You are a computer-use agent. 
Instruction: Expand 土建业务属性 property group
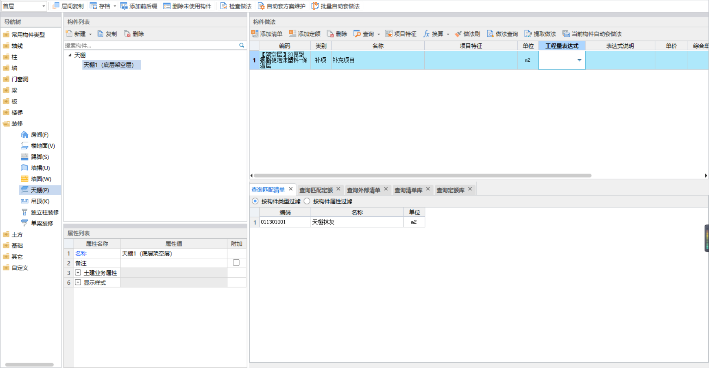click(78, 273)
